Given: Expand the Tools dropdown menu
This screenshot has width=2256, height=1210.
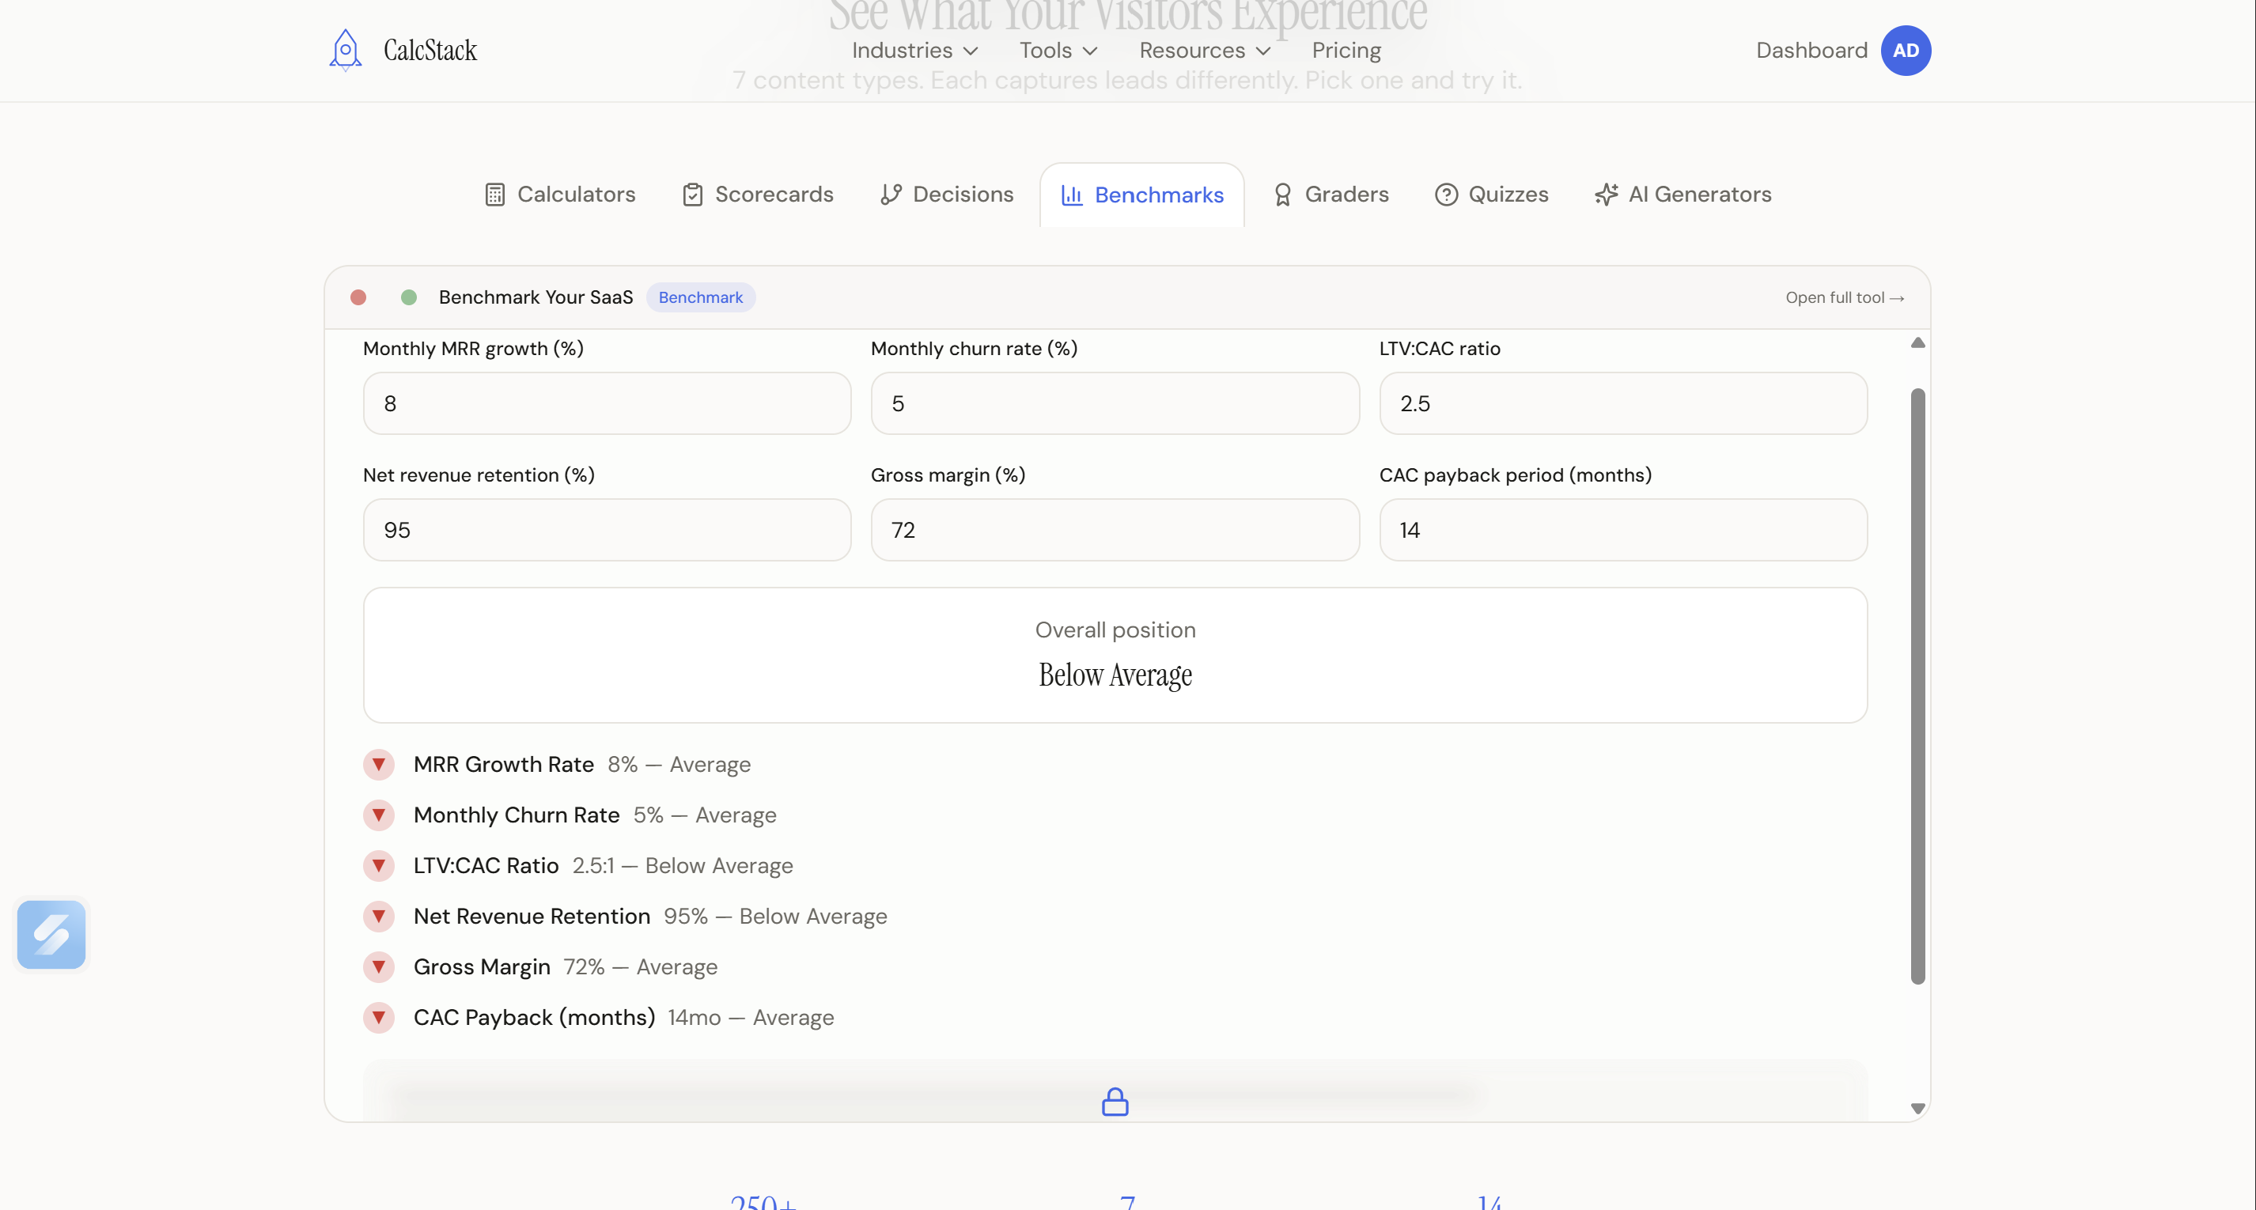Looking at the screenshot, I should pyautogui.click(x=1058, y=50).
